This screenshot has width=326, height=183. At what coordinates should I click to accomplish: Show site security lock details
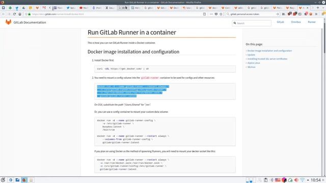30,14
